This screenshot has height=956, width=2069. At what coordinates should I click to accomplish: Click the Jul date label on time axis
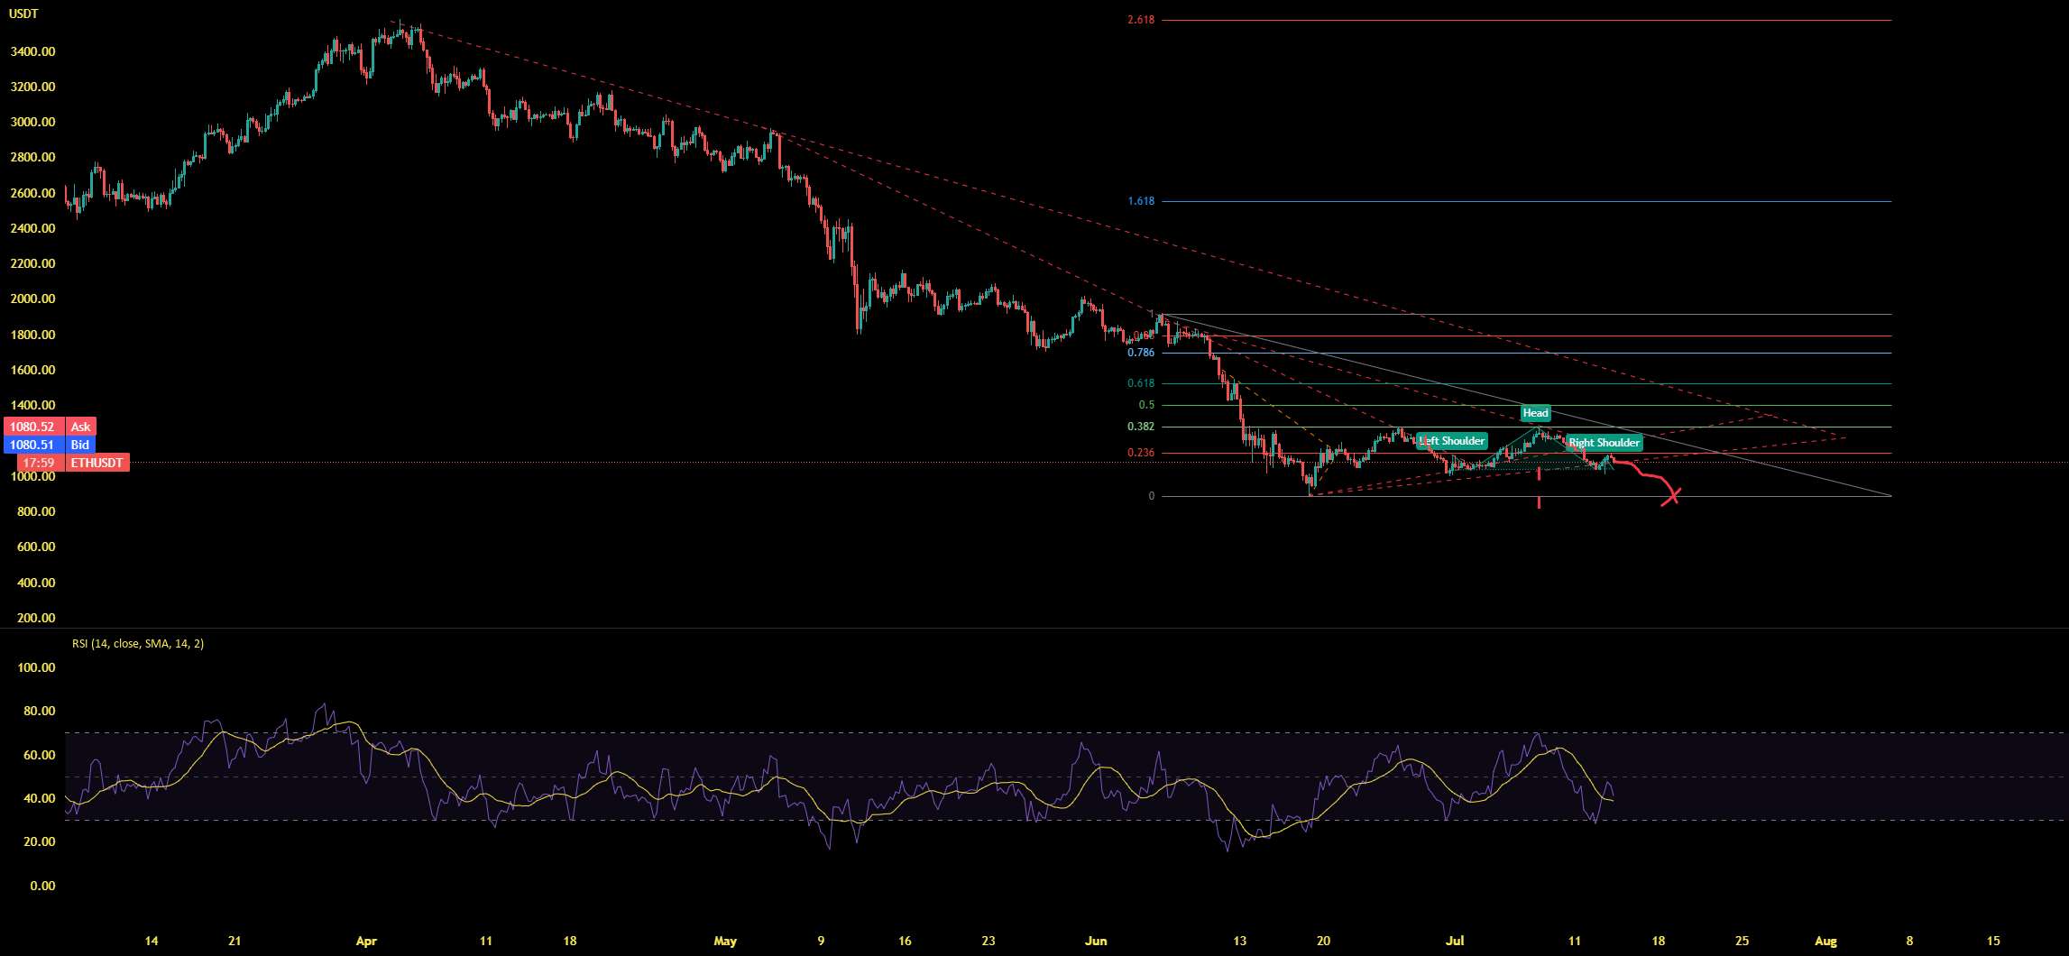click(x=1454, y=942)
